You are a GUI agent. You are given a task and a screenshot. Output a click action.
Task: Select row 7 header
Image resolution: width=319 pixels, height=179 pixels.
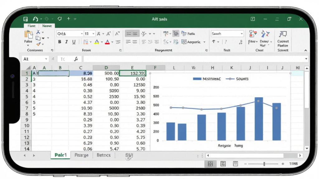coord(27,108)
